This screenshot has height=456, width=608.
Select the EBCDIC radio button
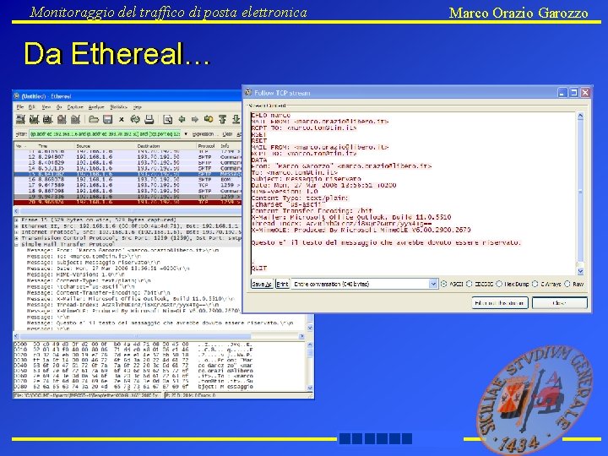[470, 284]
